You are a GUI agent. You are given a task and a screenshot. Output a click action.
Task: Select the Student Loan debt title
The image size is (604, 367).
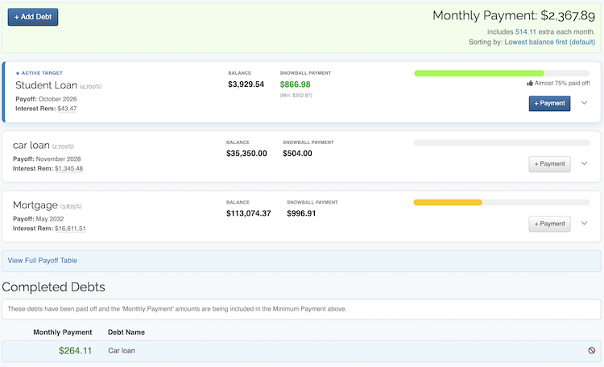pyautogui.click(x=46, y=85)
